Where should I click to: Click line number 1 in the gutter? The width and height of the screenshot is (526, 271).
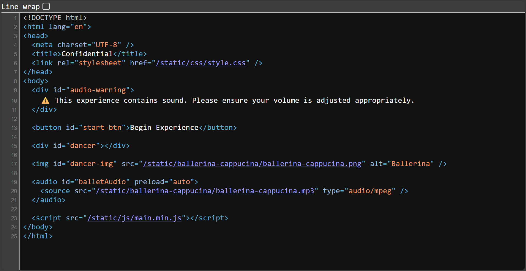click(15, 18)
